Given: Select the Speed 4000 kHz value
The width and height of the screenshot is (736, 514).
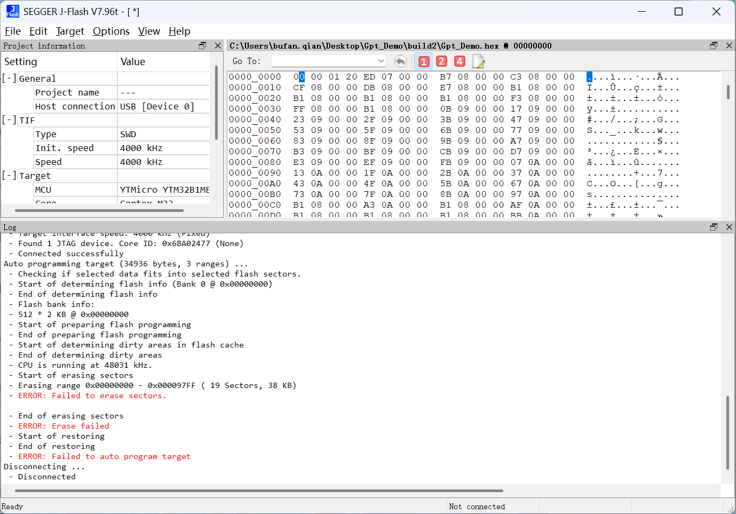Looking at the screenshot, I should click(x=141, y=162).
